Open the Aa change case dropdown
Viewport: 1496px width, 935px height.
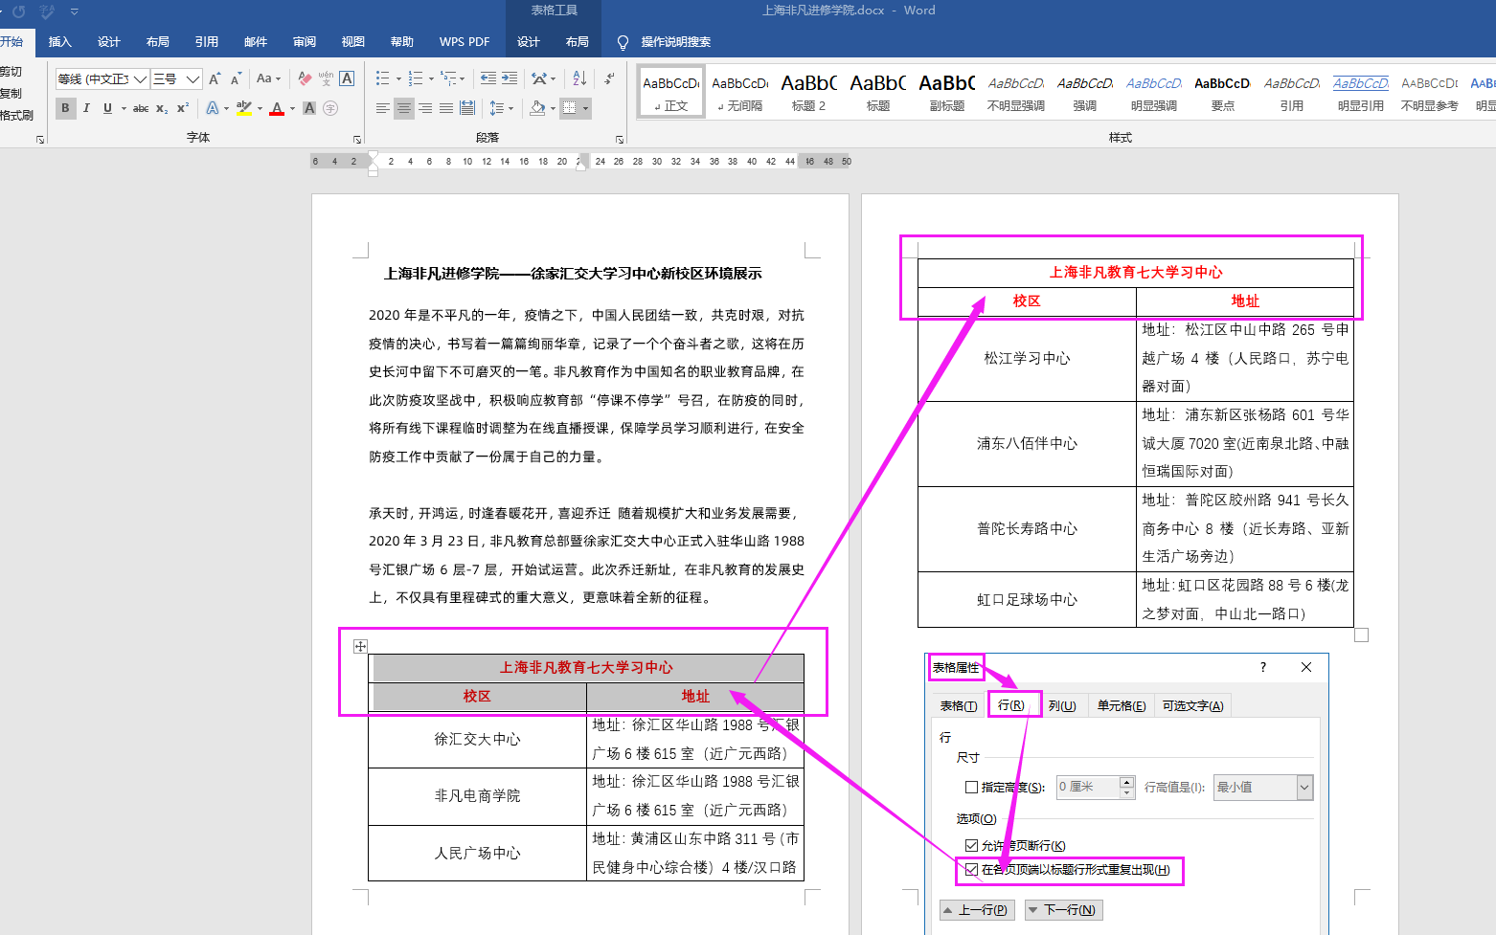(x=268, y=78)
